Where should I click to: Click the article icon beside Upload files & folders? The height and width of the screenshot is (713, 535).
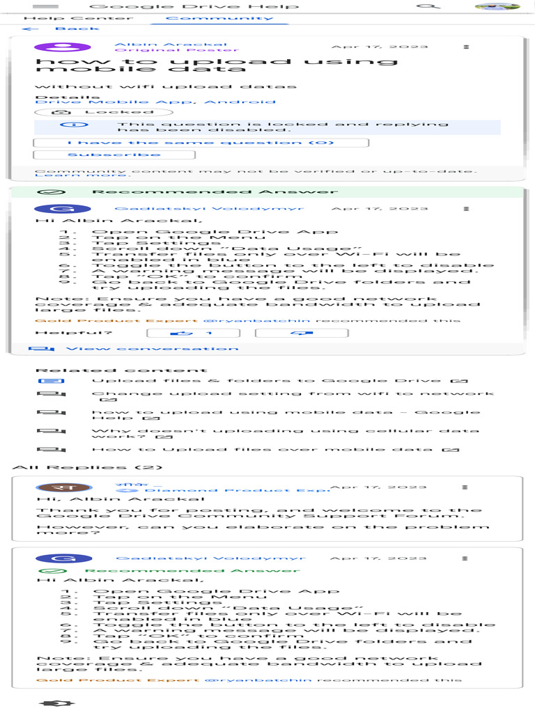pyautogui.click(x=51, y=381)
